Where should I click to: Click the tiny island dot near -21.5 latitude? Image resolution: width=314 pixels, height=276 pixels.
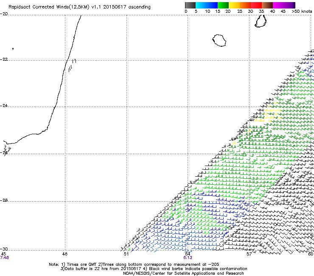13,49
